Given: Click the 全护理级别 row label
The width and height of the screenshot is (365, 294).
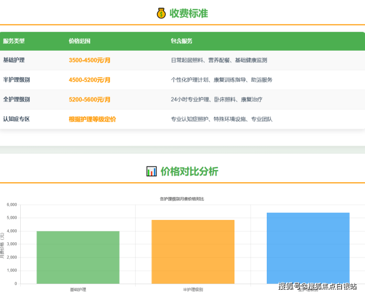Looking at the screenshot, I should (x=16, y=99).
